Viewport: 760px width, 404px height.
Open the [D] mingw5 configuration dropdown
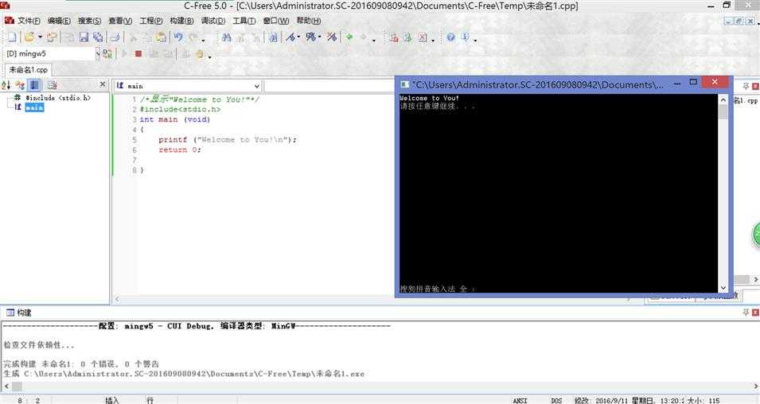point(97,54)
